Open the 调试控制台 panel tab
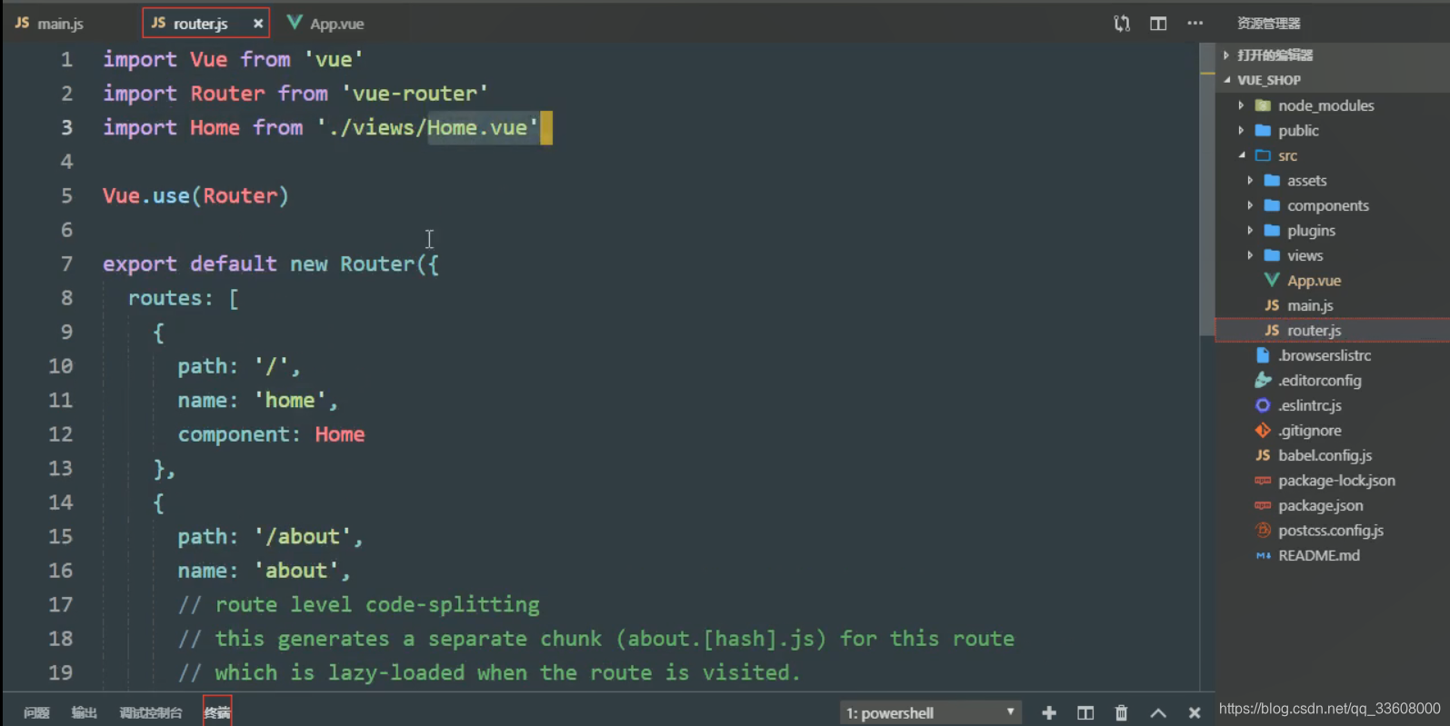1450x726 pixels. click(x=151, y=713)
